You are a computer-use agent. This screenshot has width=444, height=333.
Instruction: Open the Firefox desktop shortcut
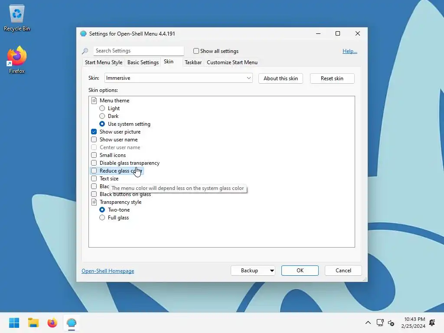pyautogui.click(x=17, y=60)
